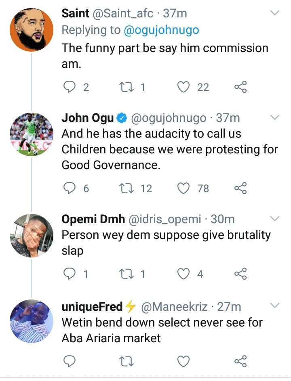Viewport: 291px width, 381px height.
Task: Open @idris_opemi profile handle
Action: click(164, 219)
